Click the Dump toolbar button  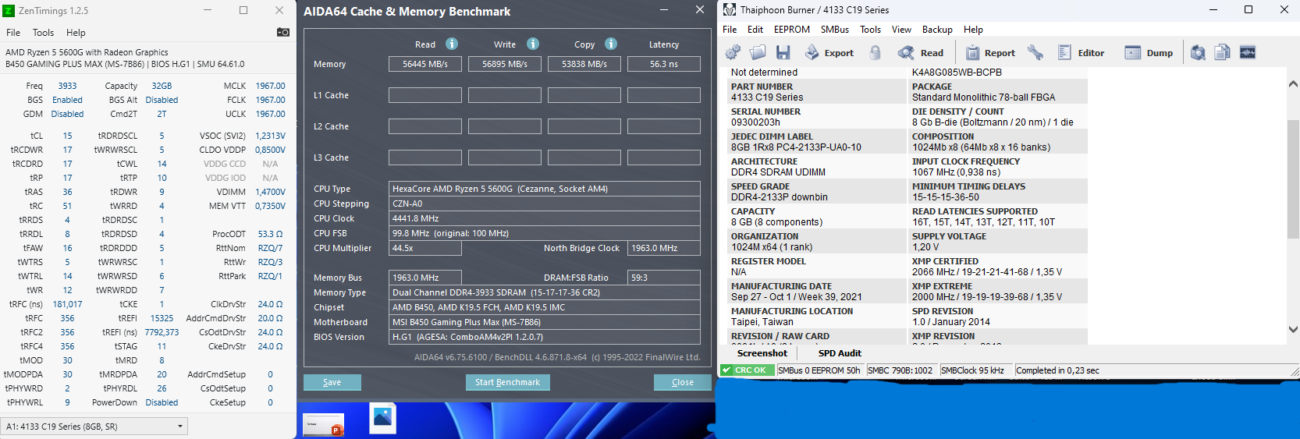tap(1149, 52)
